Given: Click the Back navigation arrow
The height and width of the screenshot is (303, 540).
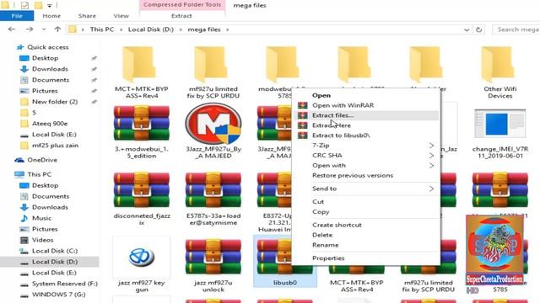Looking at the screenshot, I should (12, 29).
